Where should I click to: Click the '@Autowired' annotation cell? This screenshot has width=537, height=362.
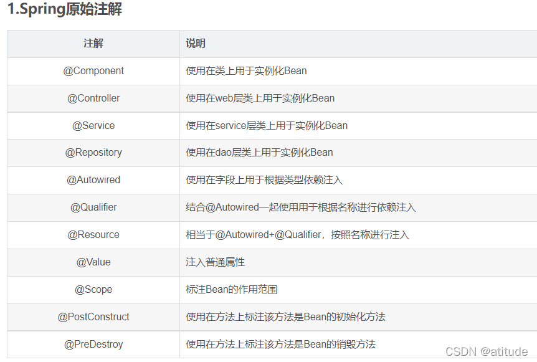point(93,180)
